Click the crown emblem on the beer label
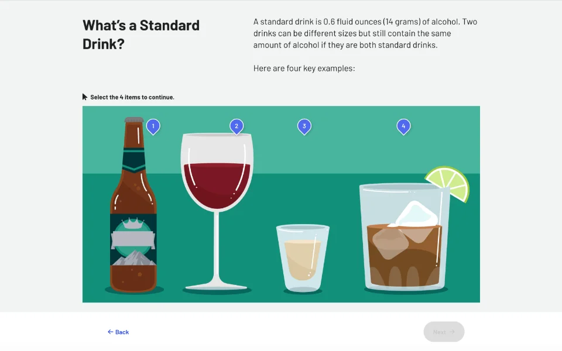The height and width of the screenshot is (351, 562). pyautogui.click(x=133, y=223)
